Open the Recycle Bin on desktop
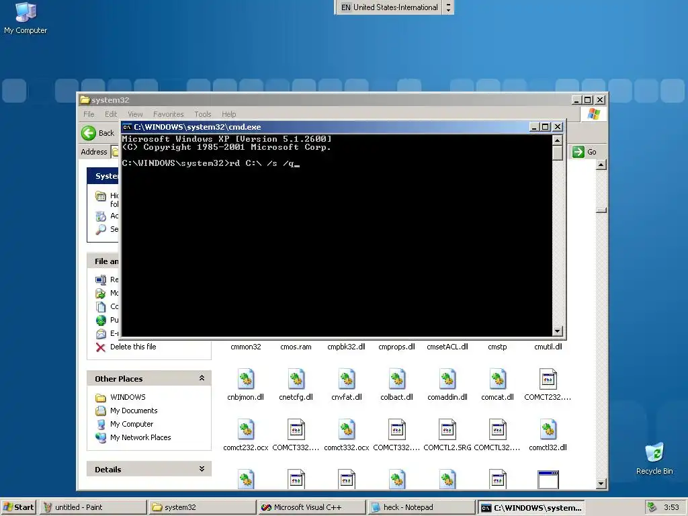The image size is (688, 516). 654,458
